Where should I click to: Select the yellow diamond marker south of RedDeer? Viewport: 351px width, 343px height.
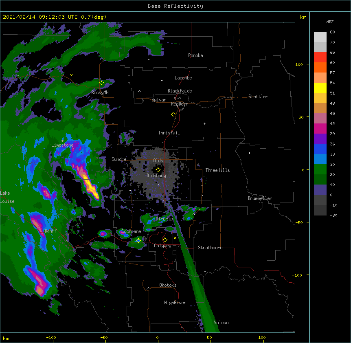coord(173,114)
